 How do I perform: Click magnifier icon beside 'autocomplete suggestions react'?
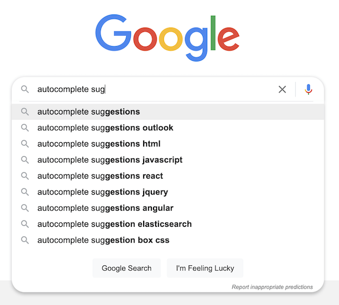[x=25, y=176]
